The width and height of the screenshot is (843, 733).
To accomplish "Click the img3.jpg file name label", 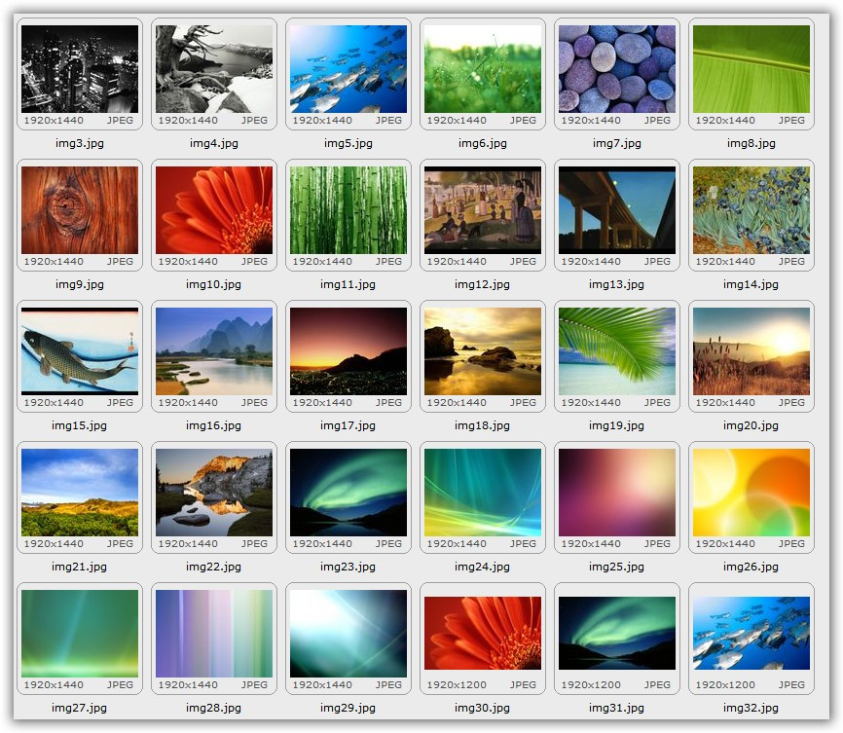I will [80, 144].
